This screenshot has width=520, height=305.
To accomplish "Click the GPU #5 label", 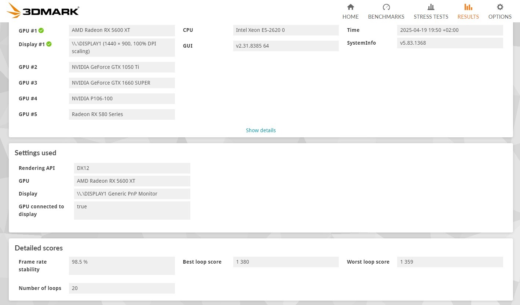I will (x=28, y=114).
